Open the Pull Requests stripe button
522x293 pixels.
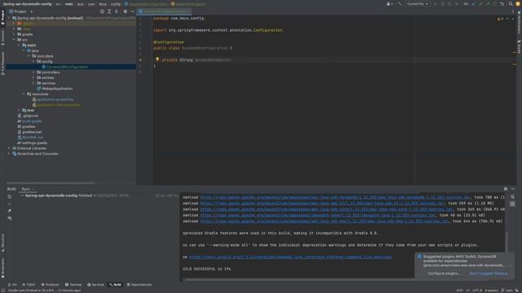[x=2, y=63]
